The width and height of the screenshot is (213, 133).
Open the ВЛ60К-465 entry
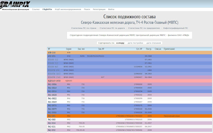click(53, 67)
